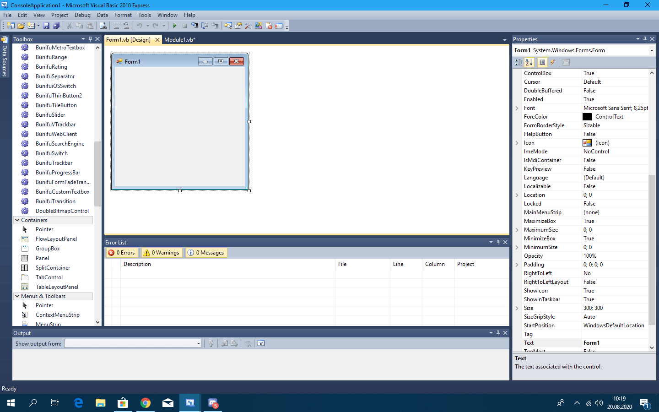Open the Properties object selector dropdown
The image size is (659, 412).
tap(652, 50)
